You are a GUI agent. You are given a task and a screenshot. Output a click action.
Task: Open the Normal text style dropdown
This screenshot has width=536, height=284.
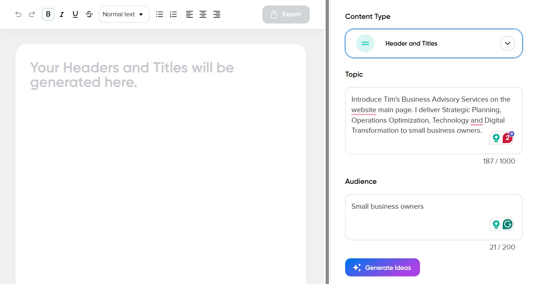(x=124, y=14)
